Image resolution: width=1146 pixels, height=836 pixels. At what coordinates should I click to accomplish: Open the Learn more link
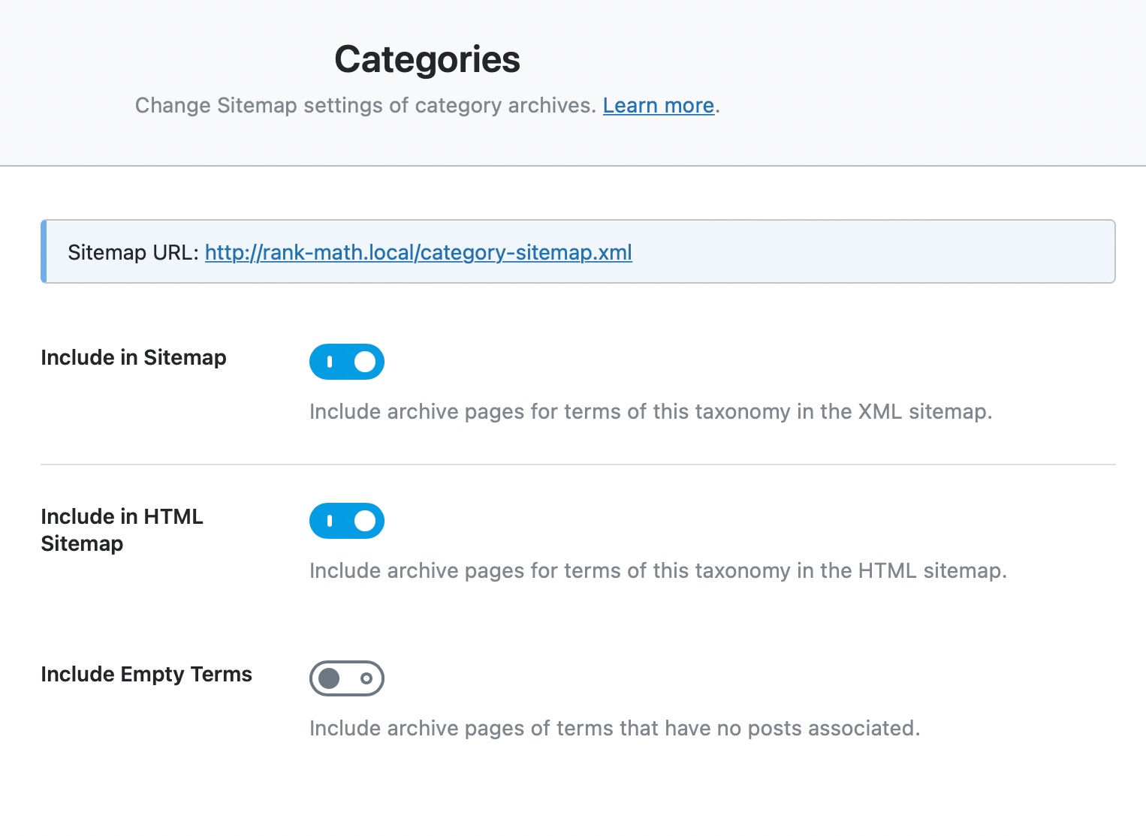pos(659,105)
